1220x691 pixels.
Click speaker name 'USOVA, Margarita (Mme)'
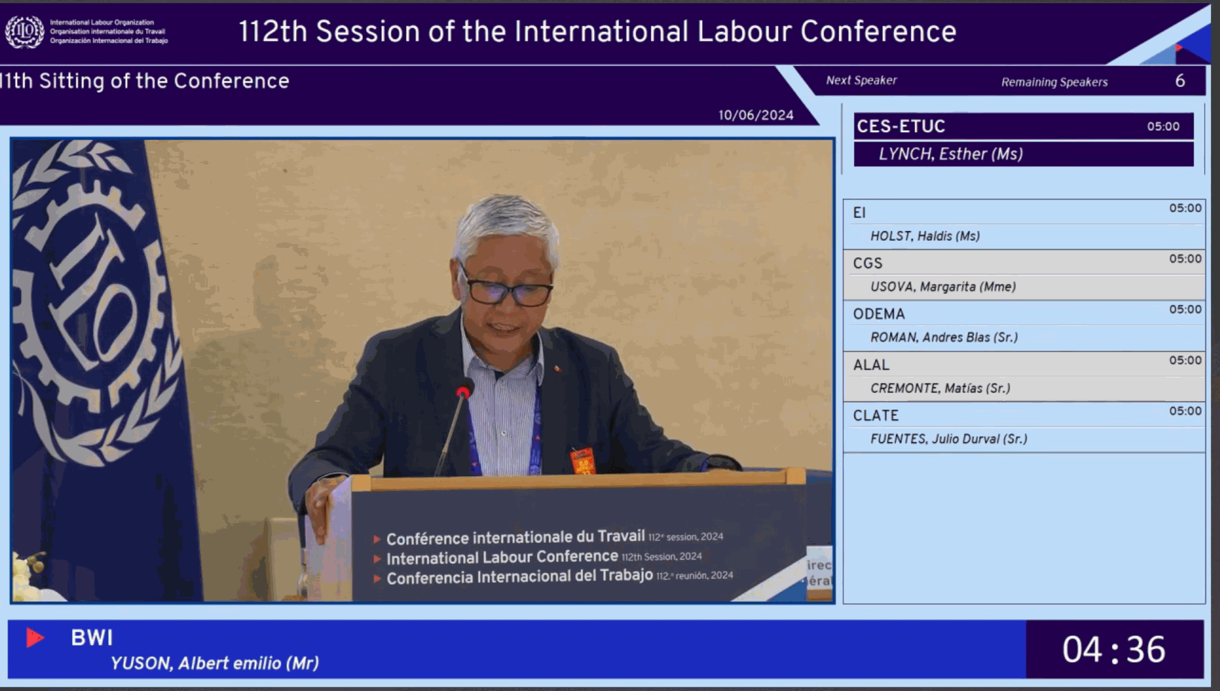[943, 287]
